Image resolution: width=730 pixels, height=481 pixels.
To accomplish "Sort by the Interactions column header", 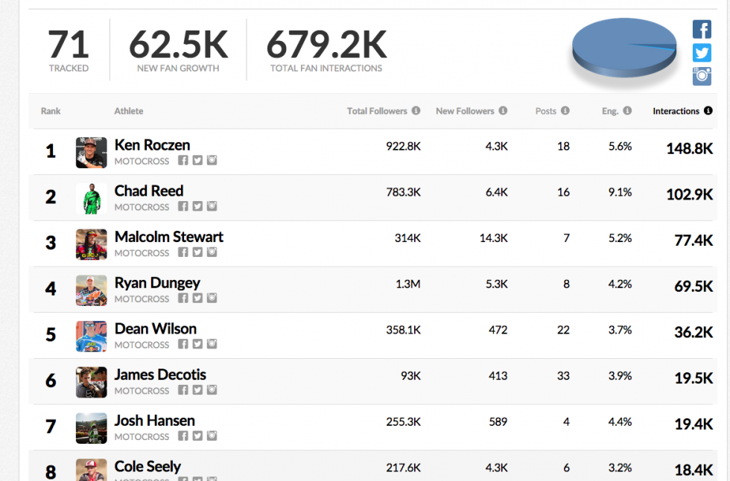I will click(x=676, y=111).
